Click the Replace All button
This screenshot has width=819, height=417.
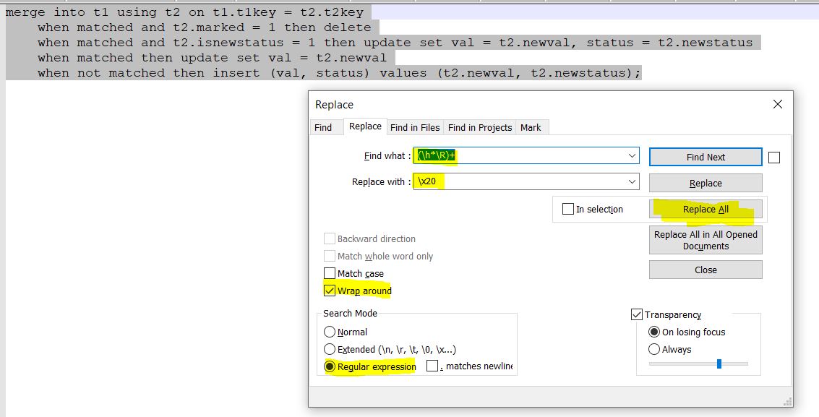[x=705, y=209]
